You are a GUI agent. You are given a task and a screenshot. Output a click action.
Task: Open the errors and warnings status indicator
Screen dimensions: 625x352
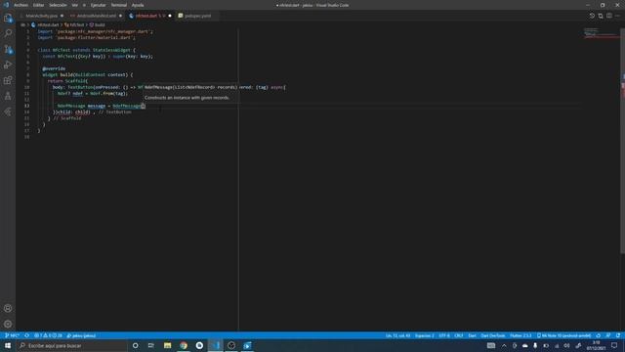pyautogui.click(x=48, y=335)
